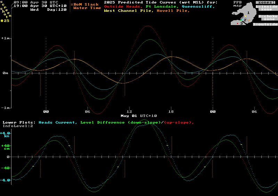Click the '0m' tide axis label
Screen dimensions: 278x196
[x=5, y=73]
